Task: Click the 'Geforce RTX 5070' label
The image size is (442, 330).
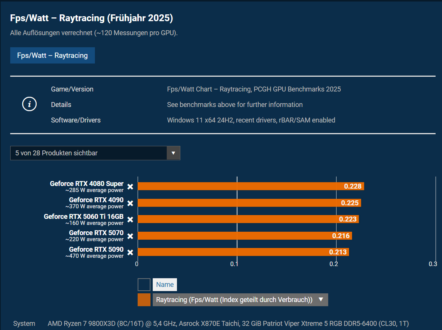Action: click(x=96, y=233)
